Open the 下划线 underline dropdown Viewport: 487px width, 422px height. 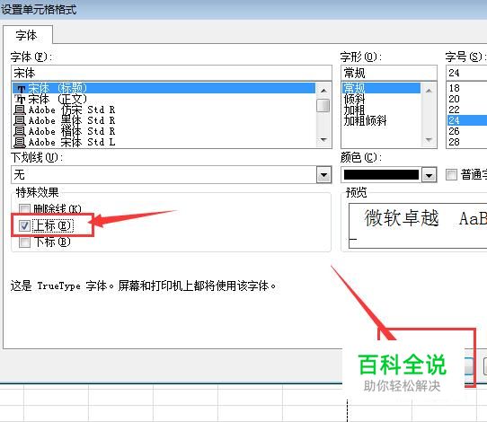(323, 175)
